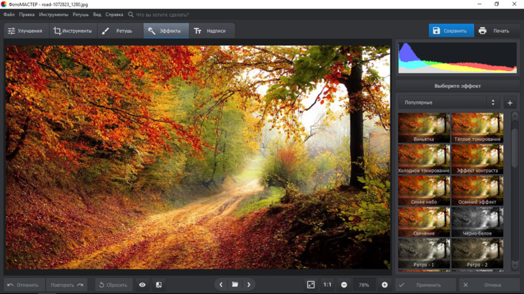Set zoom to 1:1 scale
This screenshot has height=294, width=524.
pos(327,285)
